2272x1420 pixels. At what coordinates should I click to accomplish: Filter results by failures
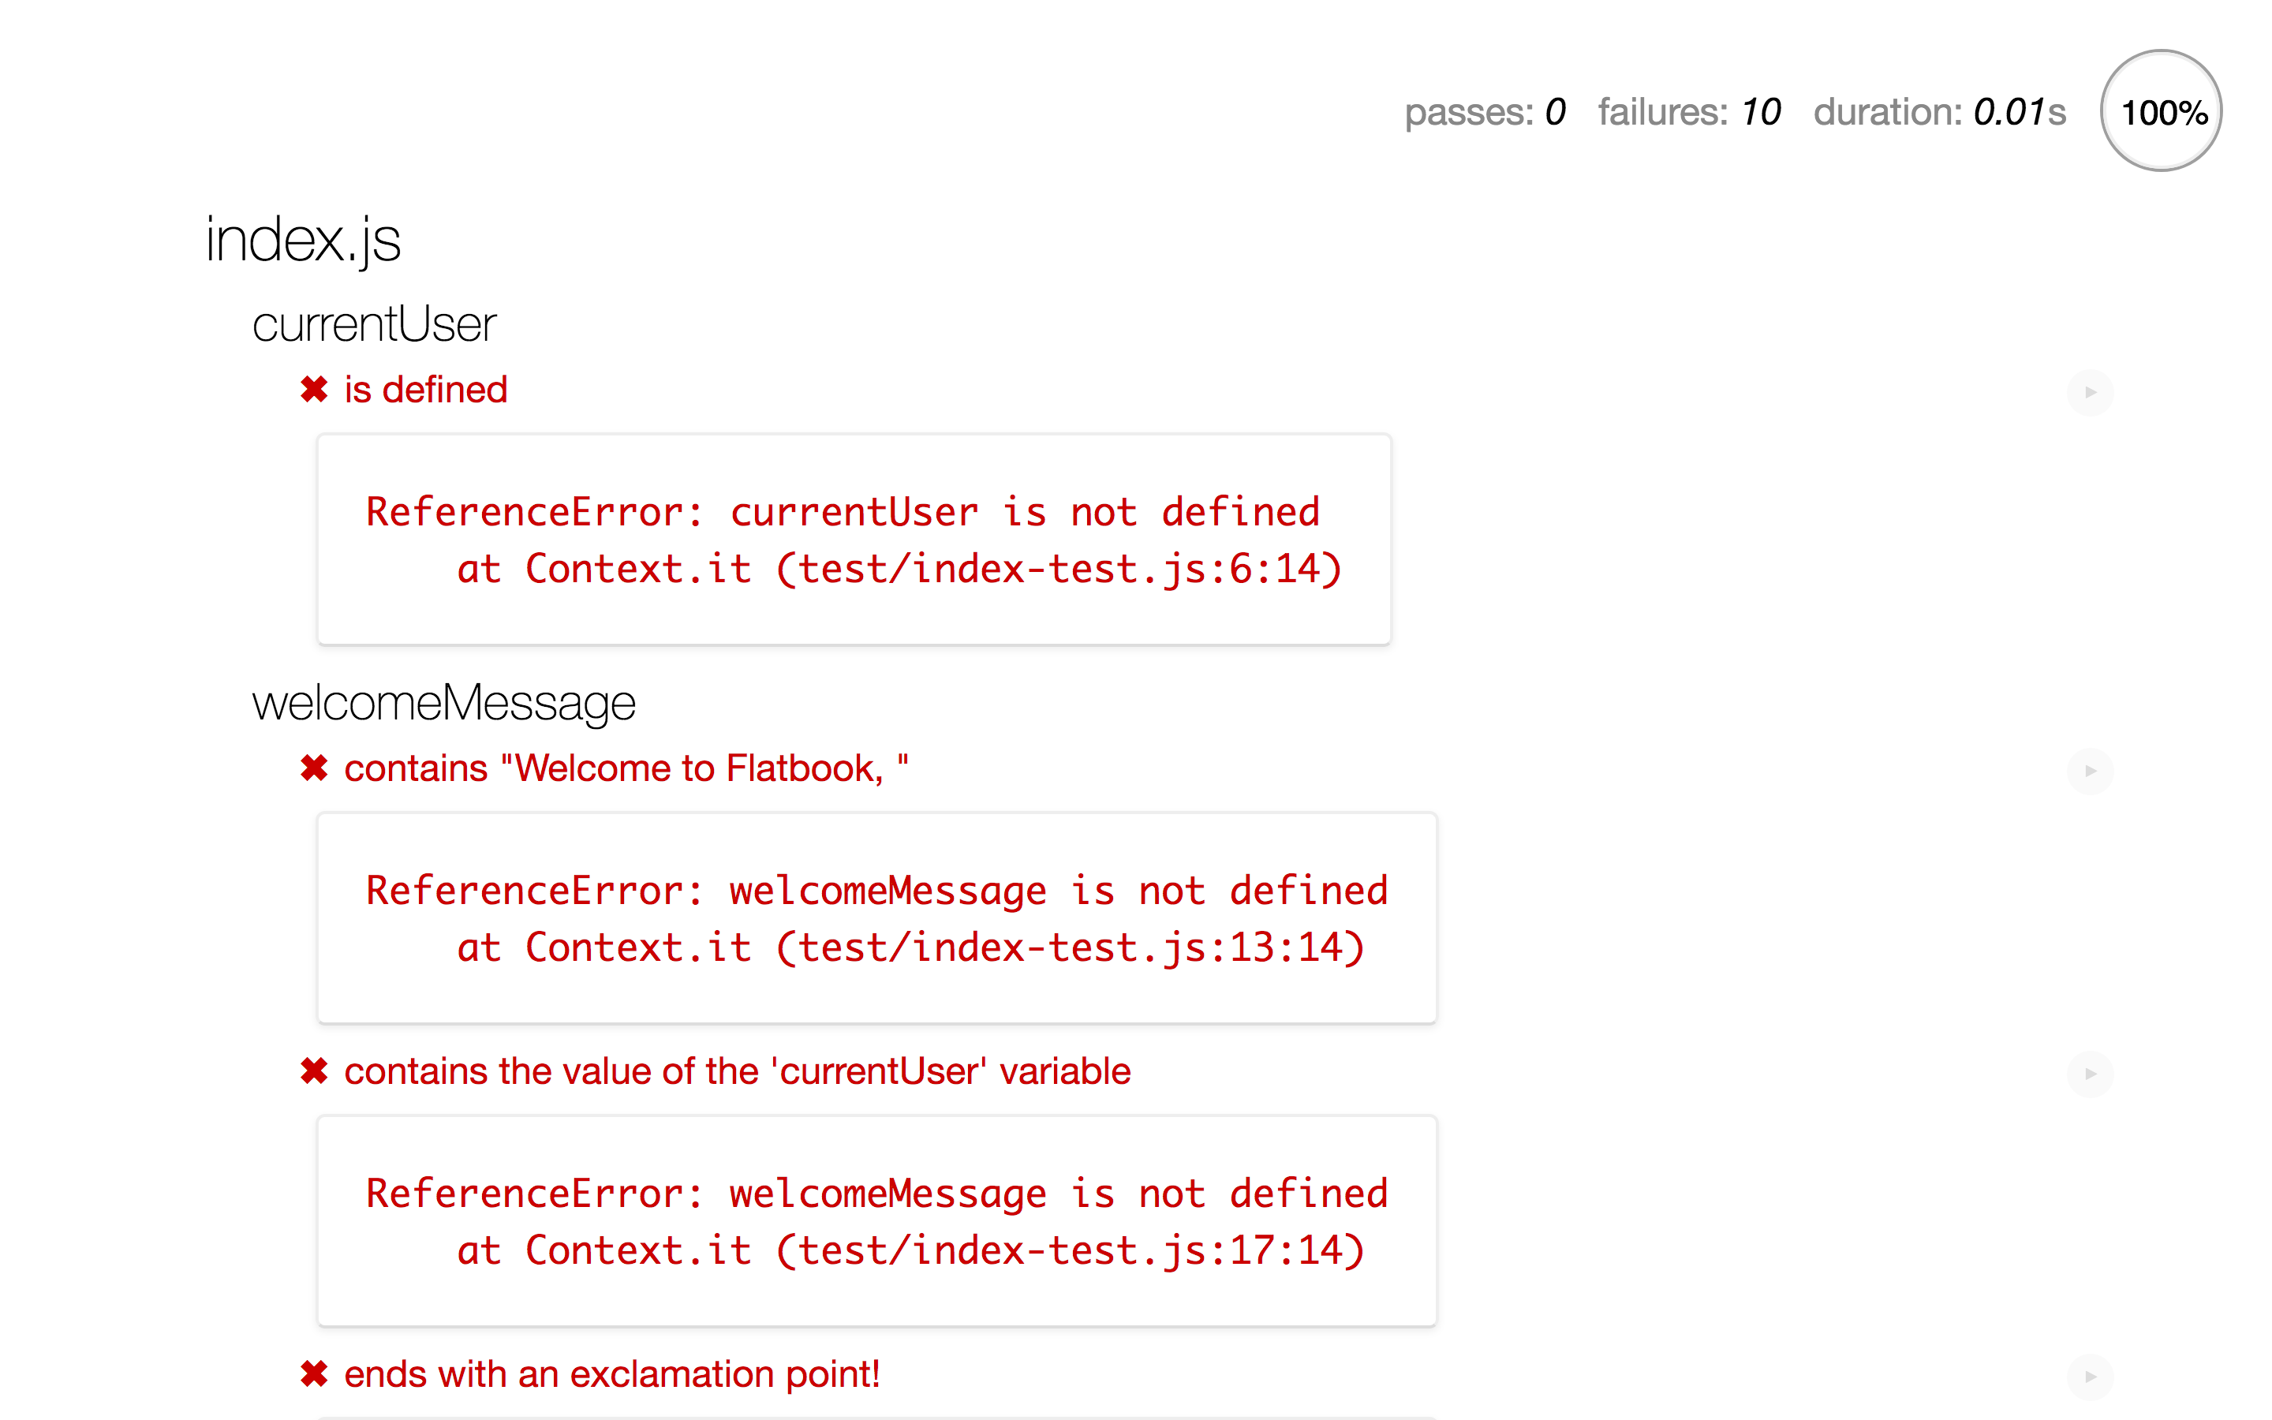click(x=1688, y=113)
